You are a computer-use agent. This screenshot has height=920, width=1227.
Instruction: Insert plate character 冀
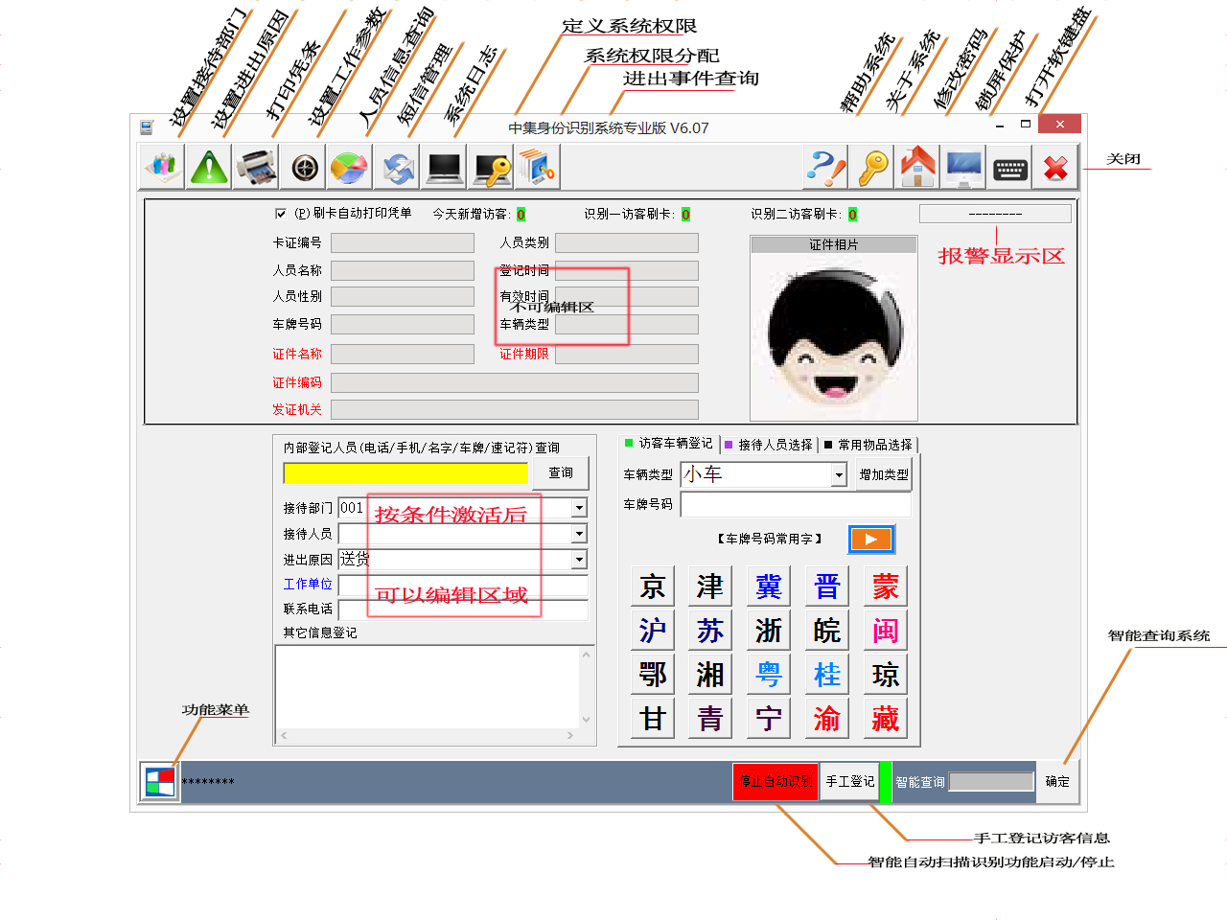(x=769, y=586)
